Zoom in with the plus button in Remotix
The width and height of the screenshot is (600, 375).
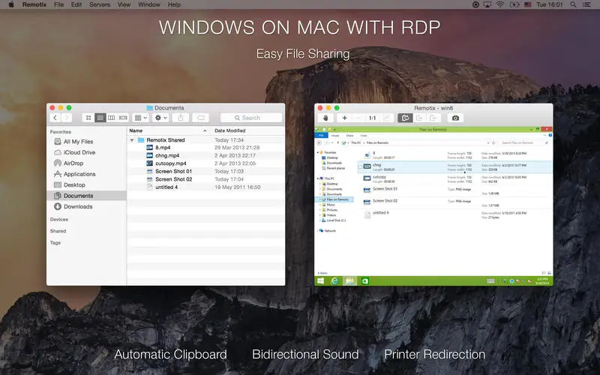pos(344,118)
